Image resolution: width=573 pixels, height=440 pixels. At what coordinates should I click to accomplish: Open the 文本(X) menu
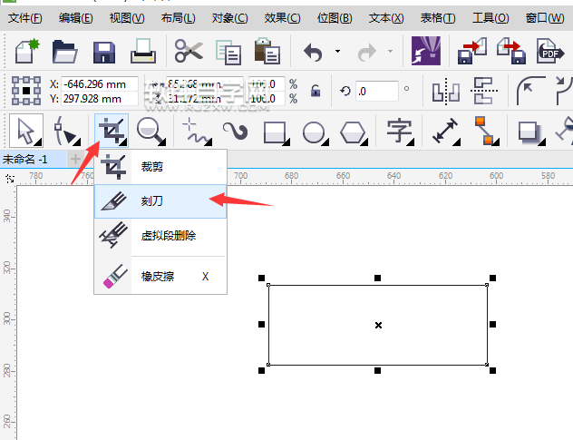[x=386, y=17]
